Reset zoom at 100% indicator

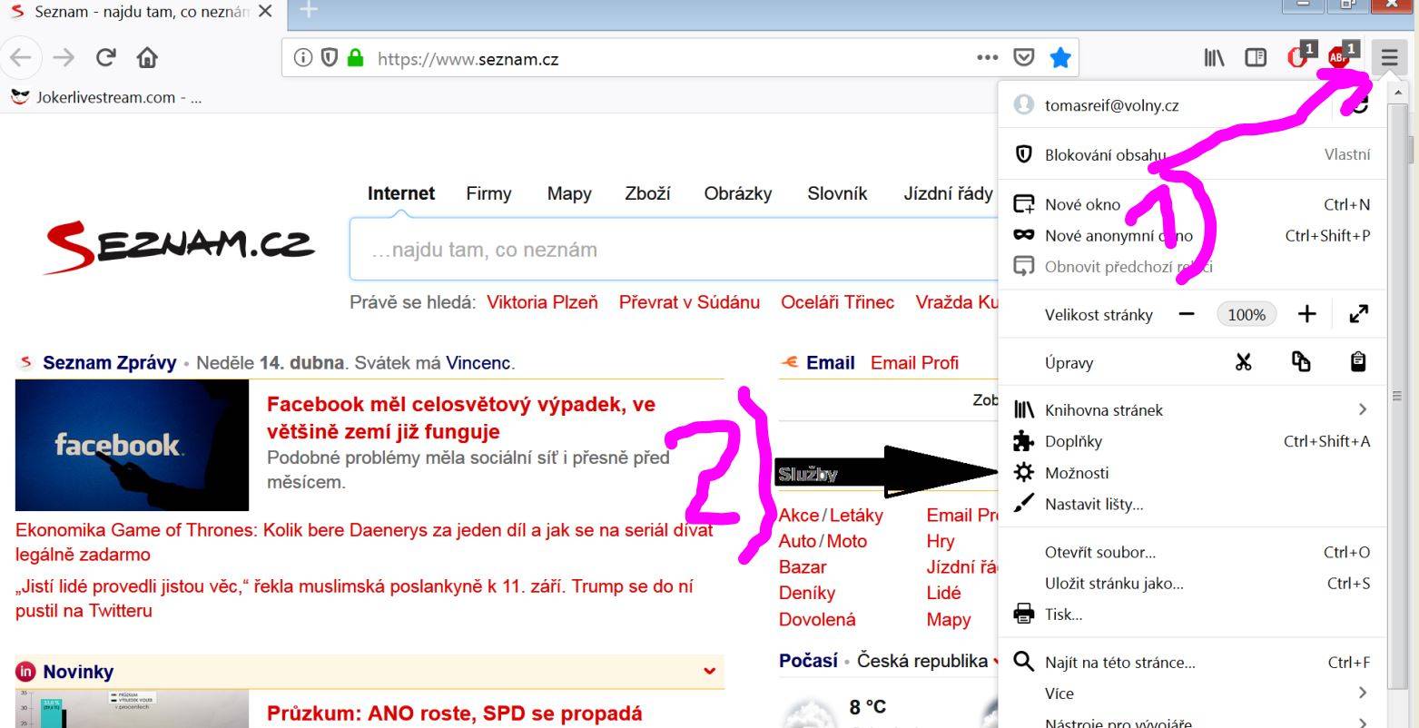coord(1247,315)
